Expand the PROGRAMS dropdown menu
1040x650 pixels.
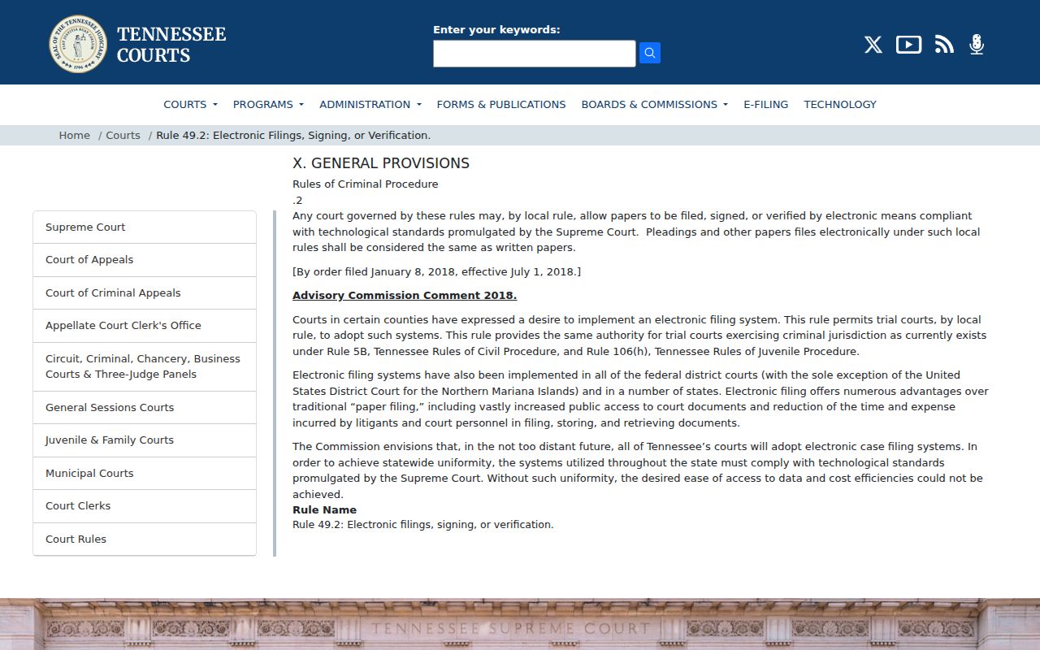tap(268, 104)
